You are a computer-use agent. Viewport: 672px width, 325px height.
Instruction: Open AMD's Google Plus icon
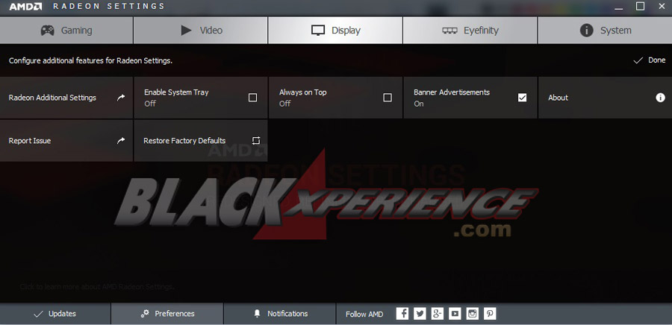point(437,314)
